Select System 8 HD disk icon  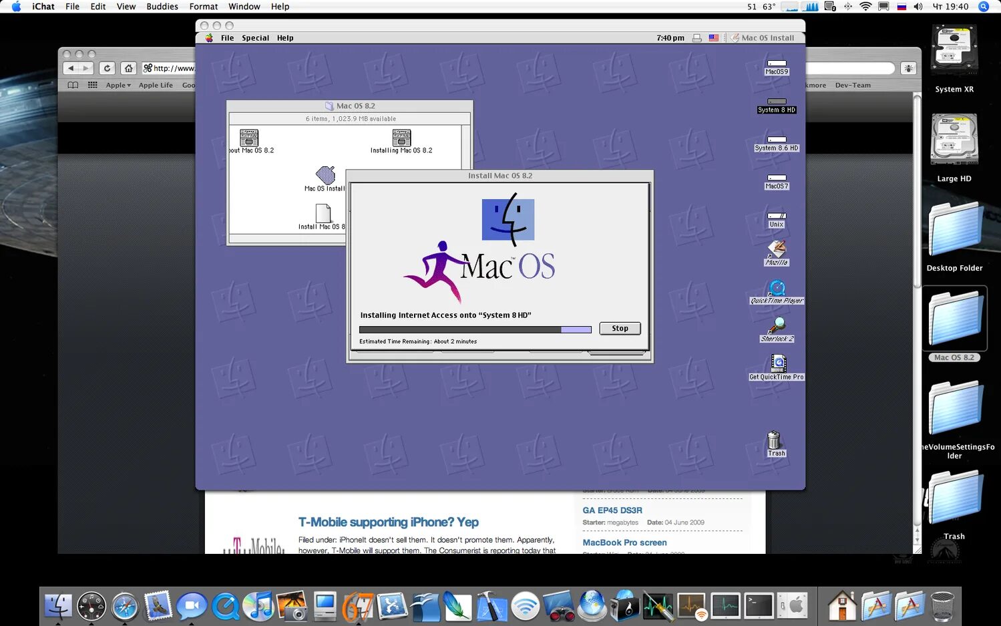click(x=777, y=105)
